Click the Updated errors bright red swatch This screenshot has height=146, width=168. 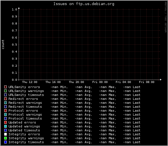coord(5,122)
